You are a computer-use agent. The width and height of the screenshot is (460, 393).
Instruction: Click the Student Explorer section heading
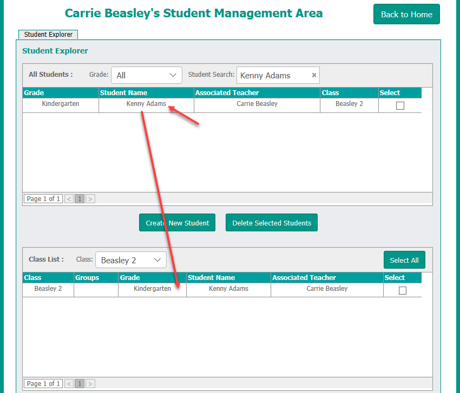click(55, 51)
